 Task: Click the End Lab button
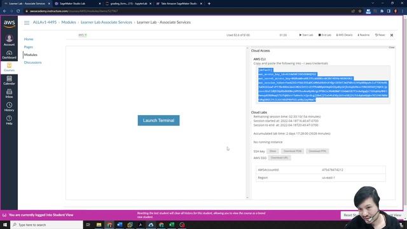[325, 35]
